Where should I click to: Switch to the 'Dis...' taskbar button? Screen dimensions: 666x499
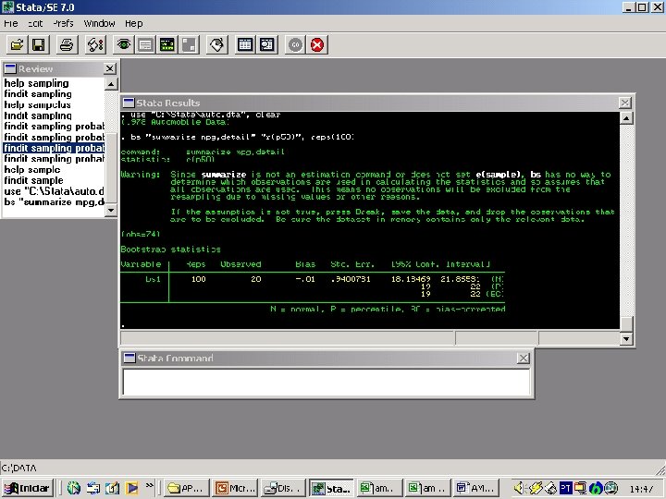pos(284,488)
